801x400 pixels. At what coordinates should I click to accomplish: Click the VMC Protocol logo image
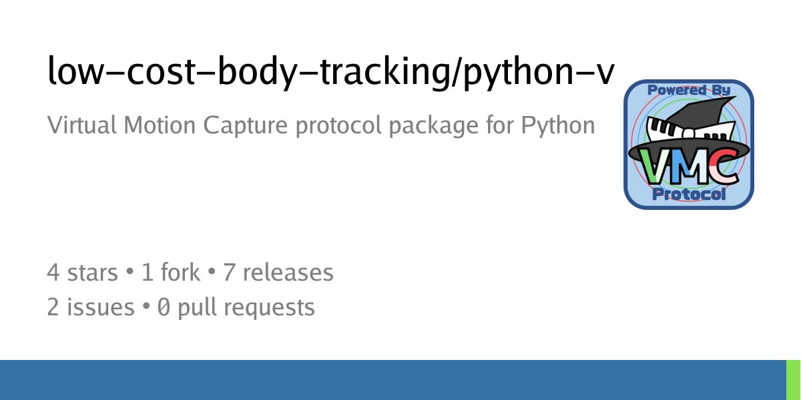click(x=689, y=145)
